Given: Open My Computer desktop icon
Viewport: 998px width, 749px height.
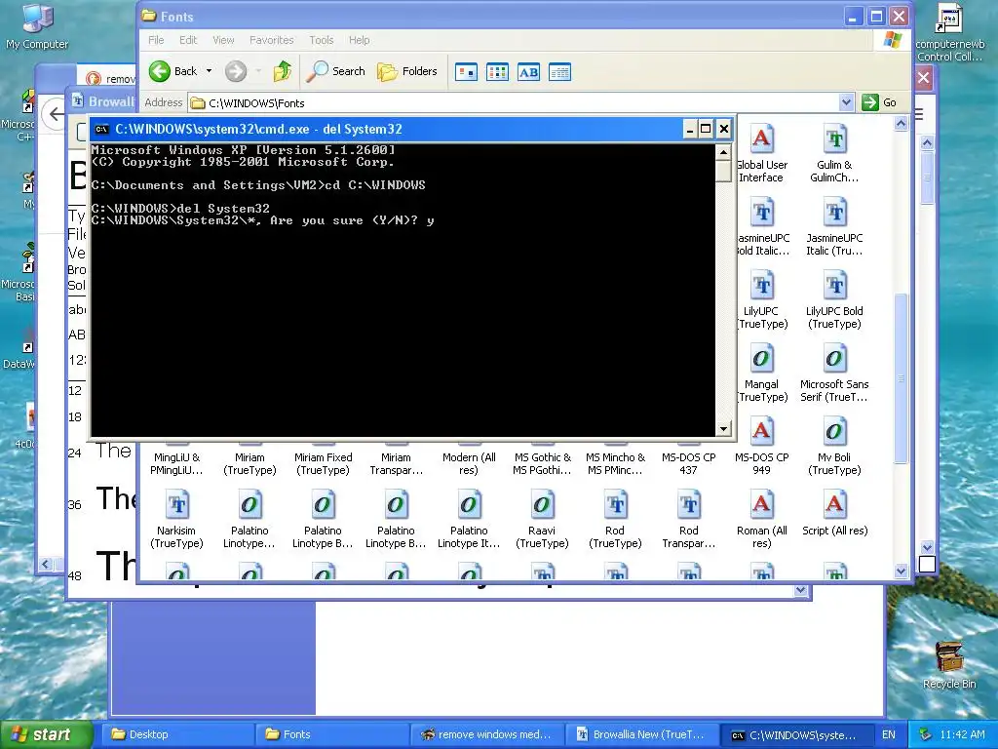Looking at the screenshot, I should pos(37,26).
